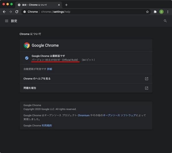Click the forward navigation arrow

pos(11,12)
